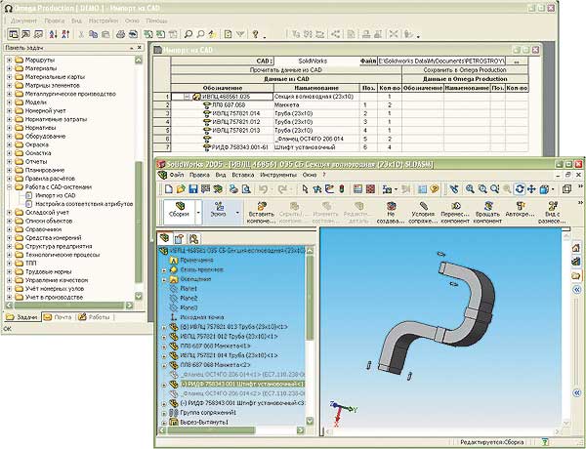Switch to the Почта tab at bottom
Image resolution: width=586 pixels, height=449 pixels.
pos(58,317)
